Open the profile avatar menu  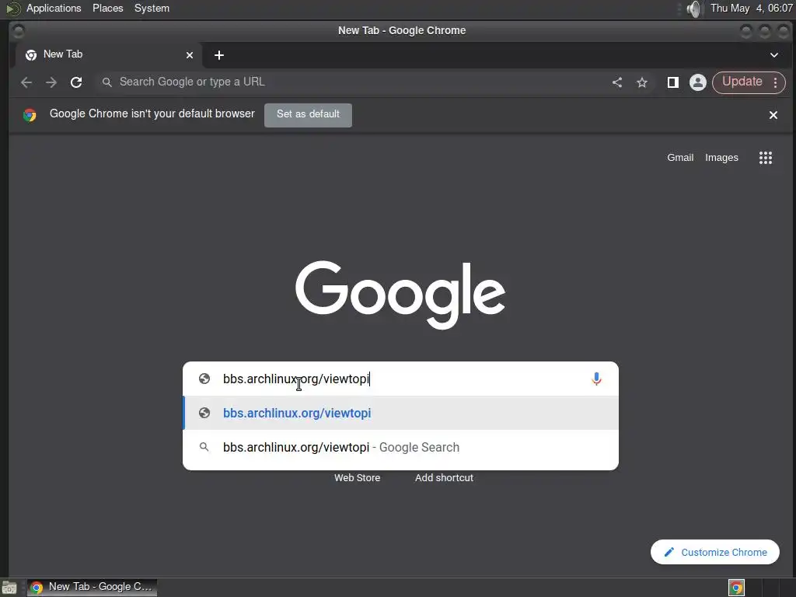click(698, 82)
